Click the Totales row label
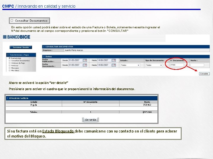This screenshot has width=213, height=159. point(33,112)
